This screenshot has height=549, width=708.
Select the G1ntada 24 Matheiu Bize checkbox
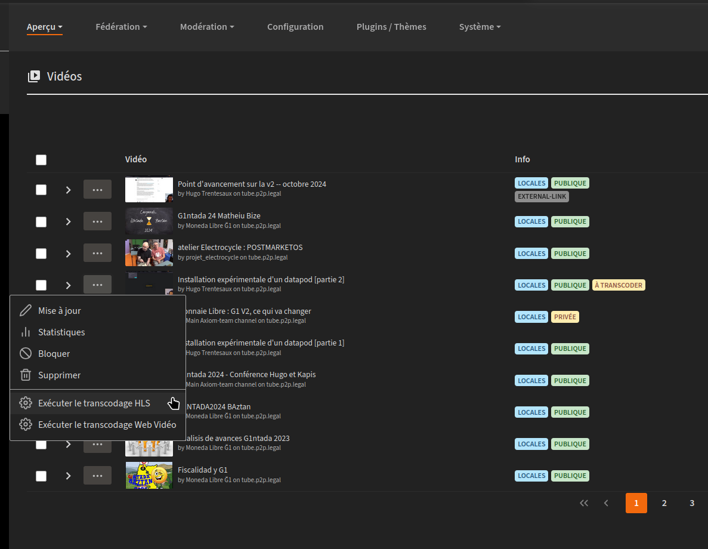(41, 222)
